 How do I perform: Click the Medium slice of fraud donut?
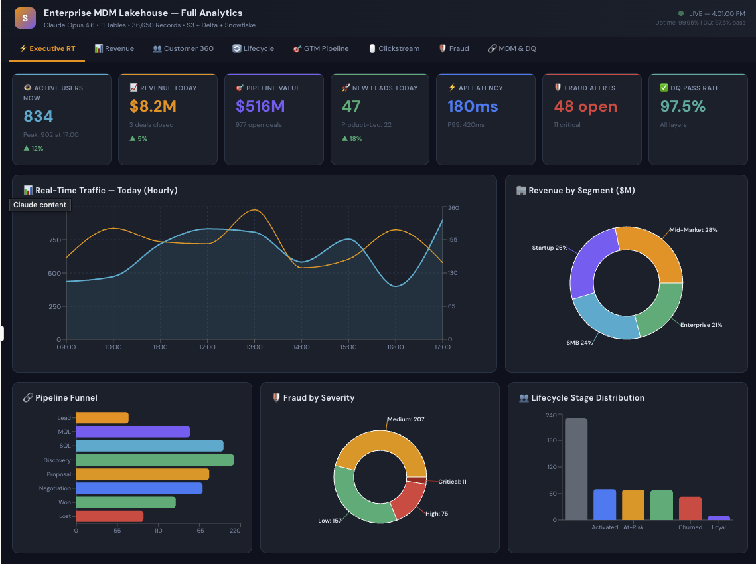pos(380,446)
